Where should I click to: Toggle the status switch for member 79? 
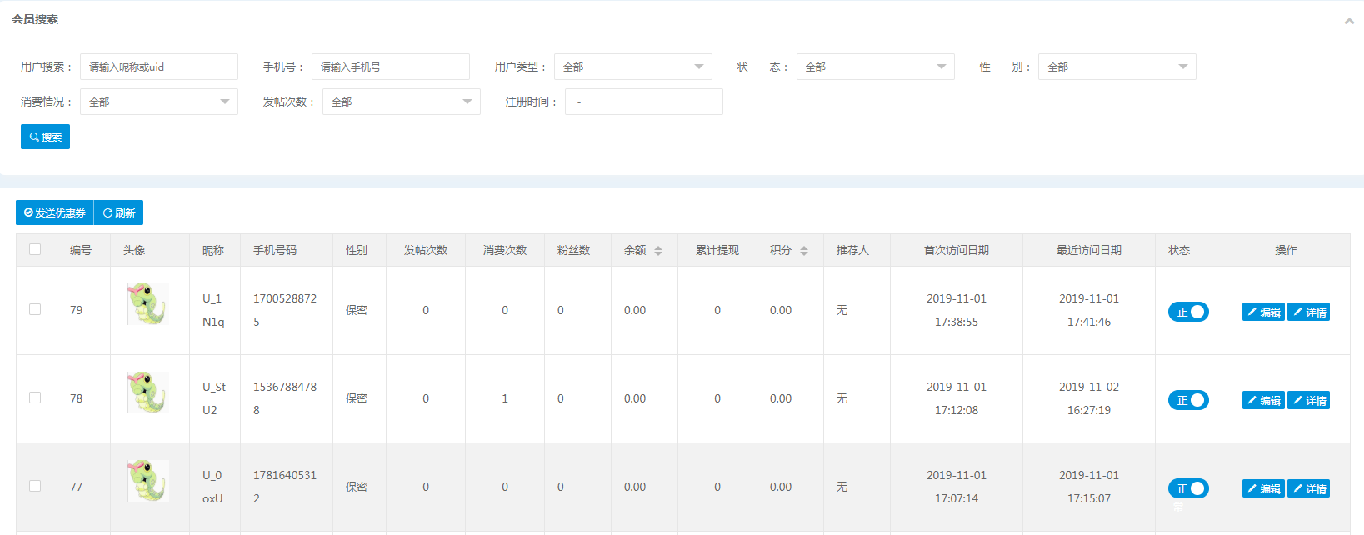tap(1188, 312)
